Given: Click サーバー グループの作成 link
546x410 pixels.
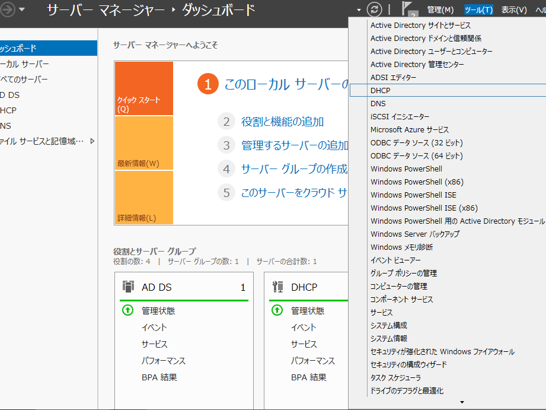Looking at the screenshot, I should [294, 169].
